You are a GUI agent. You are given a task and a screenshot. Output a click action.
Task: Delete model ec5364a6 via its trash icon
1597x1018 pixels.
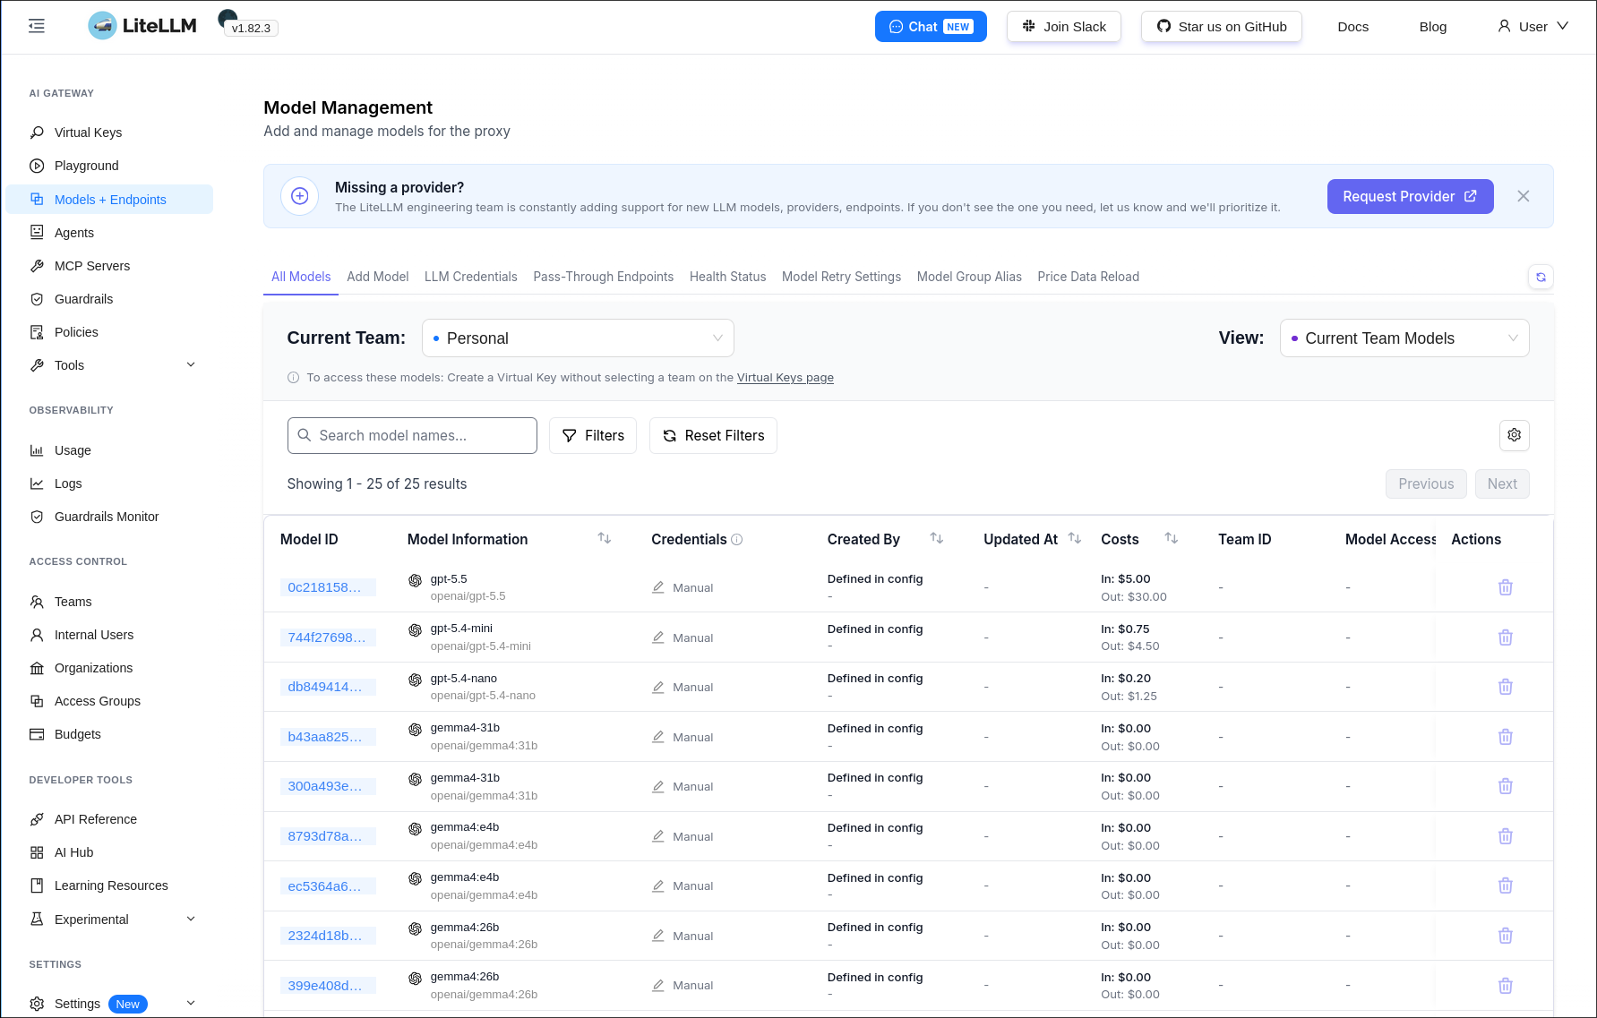1505,885
